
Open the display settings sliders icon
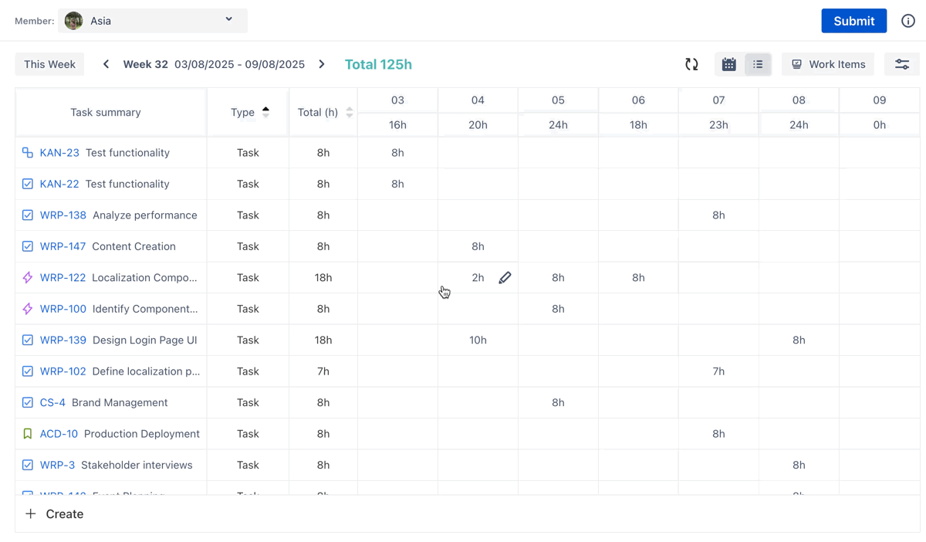901,65
